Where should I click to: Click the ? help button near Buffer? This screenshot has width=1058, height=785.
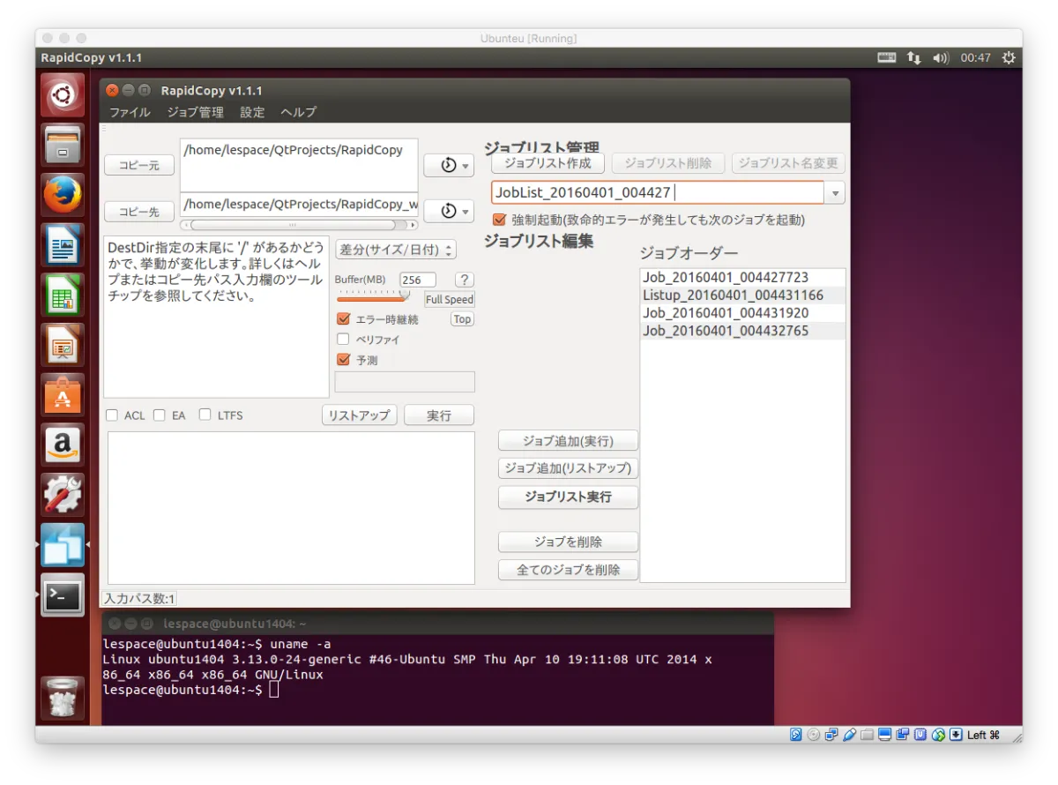[x=465, y=280]
